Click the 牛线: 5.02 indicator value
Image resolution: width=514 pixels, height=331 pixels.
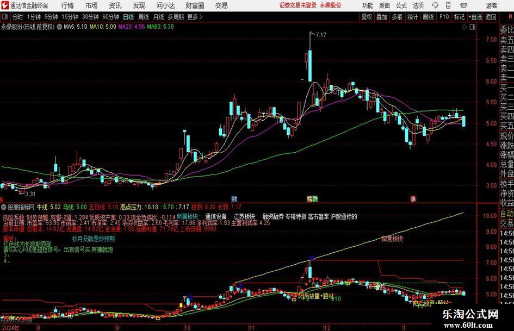tap(48, 207)
